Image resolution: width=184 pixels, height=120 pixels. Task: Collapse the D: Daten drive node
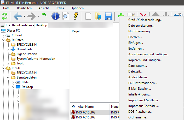[3, 40]
